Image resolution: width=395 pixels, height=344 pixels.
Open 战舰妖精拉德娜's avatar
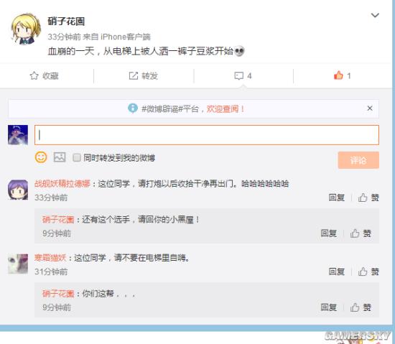pos(18,190)
